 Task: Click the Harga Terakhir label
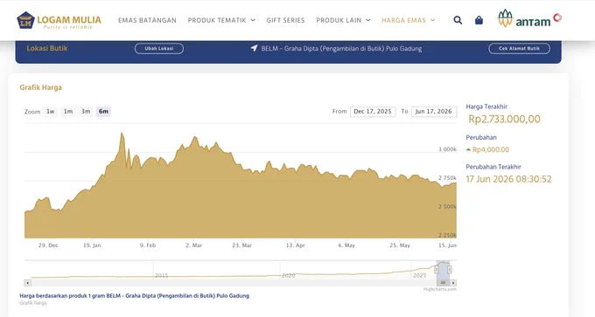pos(486,107)
